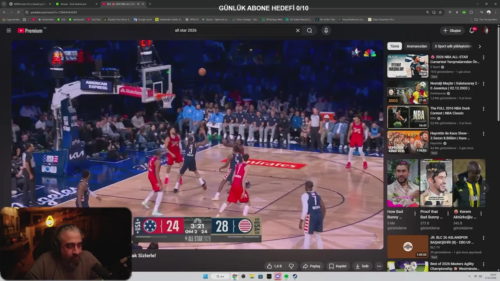Open the browser apps grid shortcut
Screen dimensions: 500x281
[x=25, y=19]
